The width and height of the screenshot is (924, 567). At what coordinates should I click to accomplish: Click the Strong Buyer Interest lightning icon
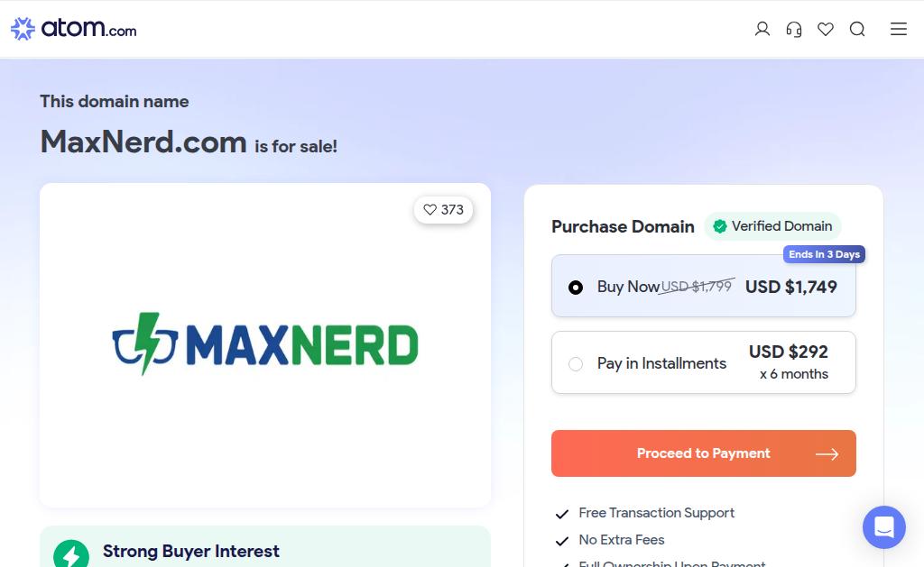pyautogui.click(x=71, y=553)
